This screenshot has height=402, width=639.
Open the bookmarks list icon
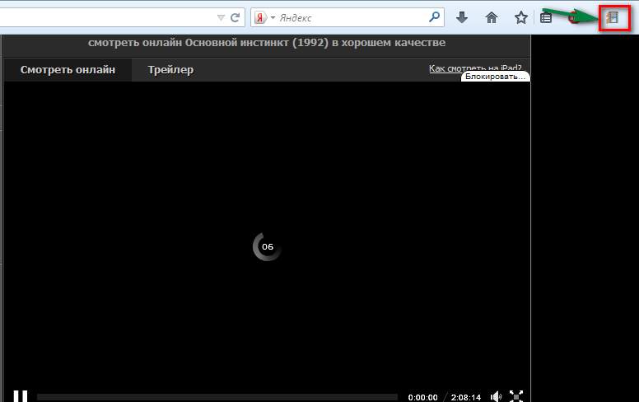pyautogui.click(x=546, y=17)
